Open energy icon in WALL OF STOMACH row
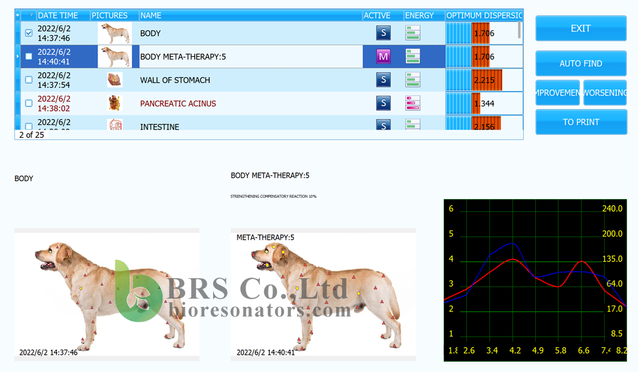This screenshot has height=372, width=638. 413,80
